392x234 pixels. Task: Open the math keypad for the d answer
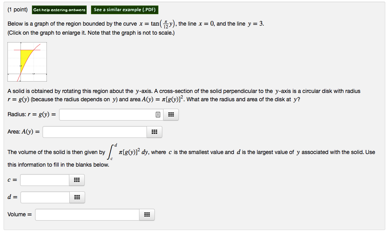(77, 197)
